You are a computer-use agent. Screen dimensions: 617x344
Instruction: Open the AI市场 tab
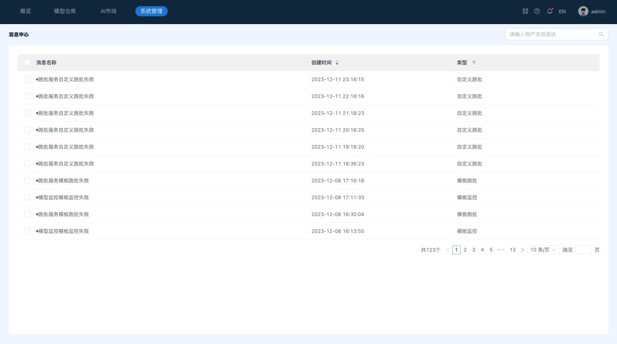click(x=108, y=11)
